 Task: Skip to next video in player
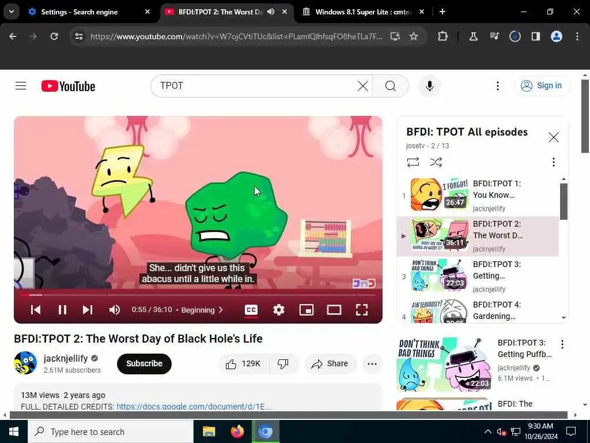coord(88,310)
